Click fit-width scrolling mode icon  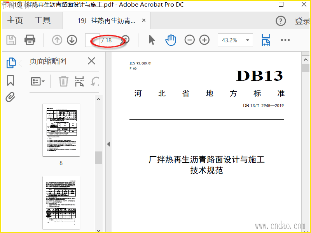(266, 40)
